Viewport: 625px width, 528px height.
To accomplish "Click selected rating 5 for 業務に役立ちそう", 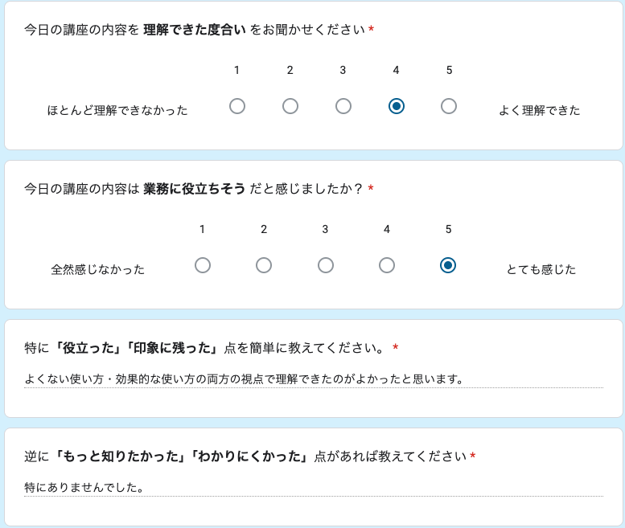I will (448, 265).
